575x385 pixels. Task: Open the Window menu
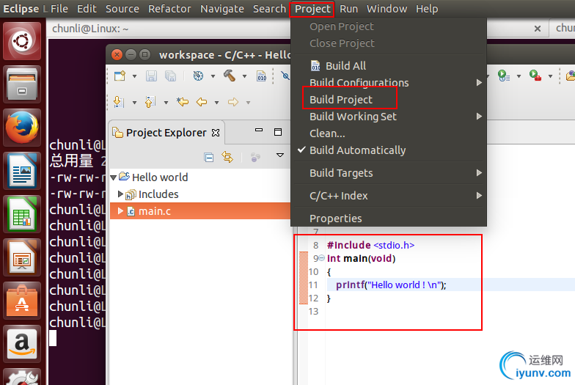pyautogui.click(x=387, y=9)
